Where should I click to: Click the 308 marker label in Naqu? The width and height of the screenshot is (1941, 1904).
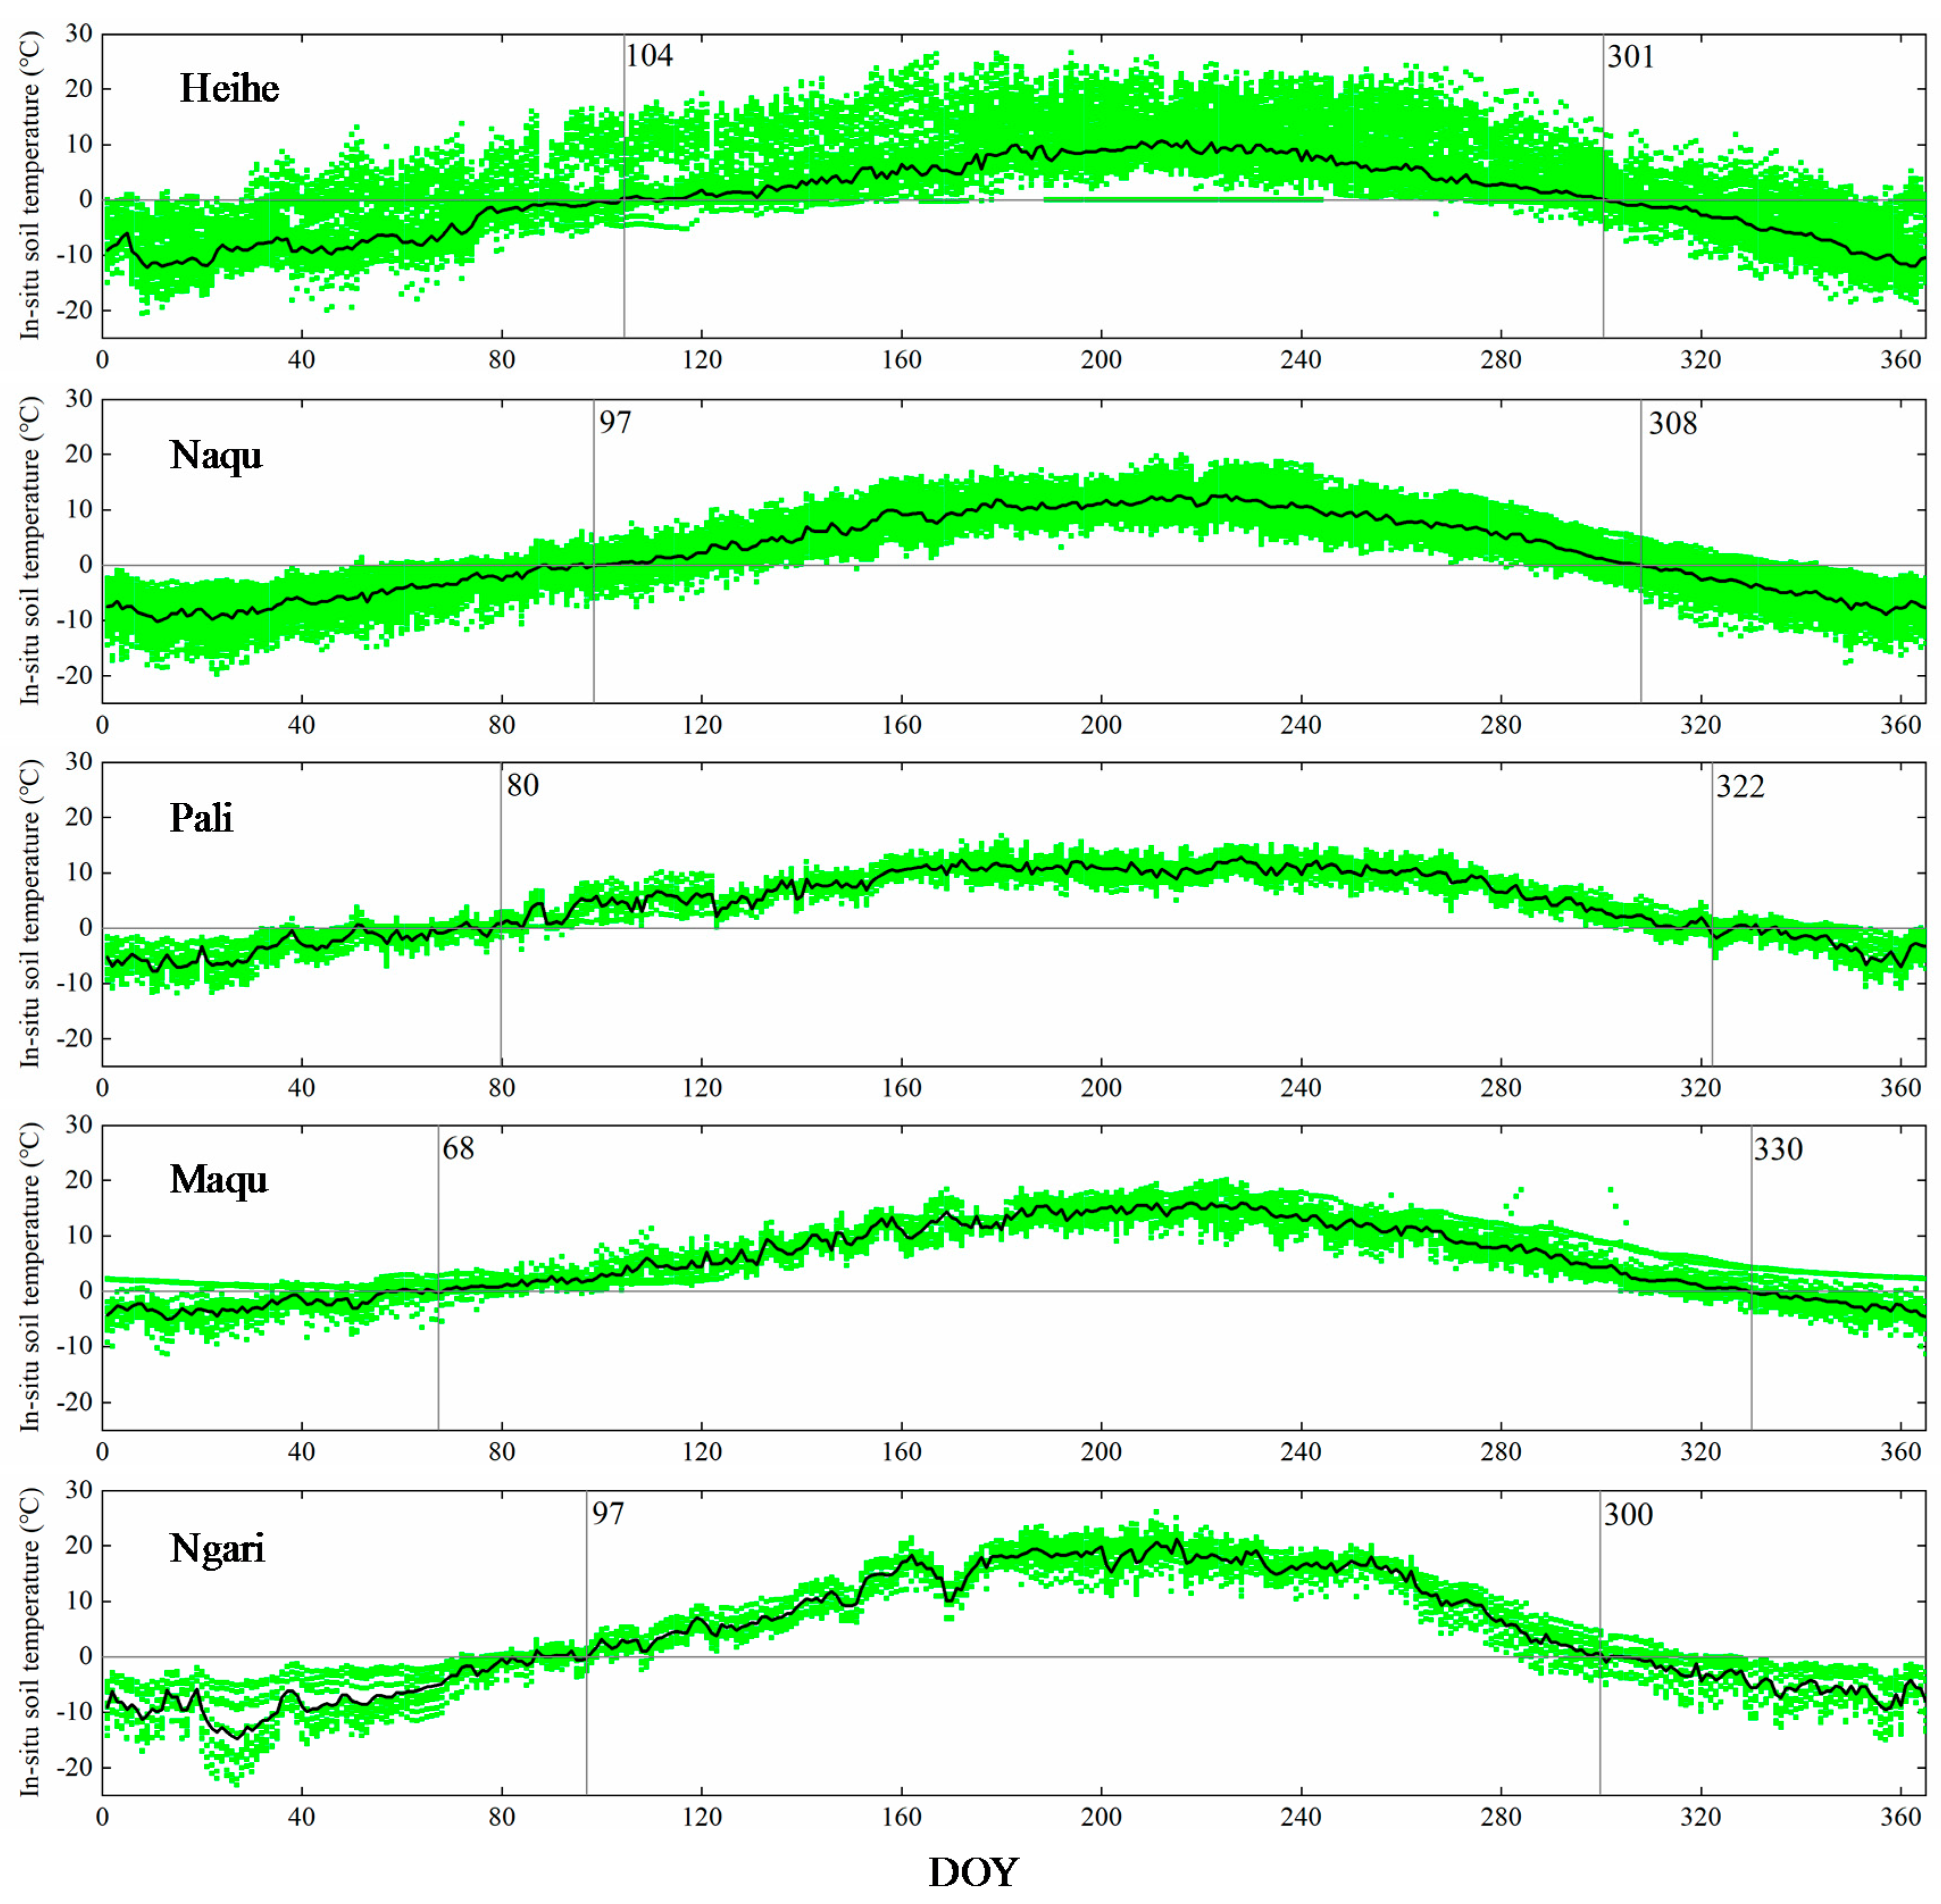(1672, 424)
